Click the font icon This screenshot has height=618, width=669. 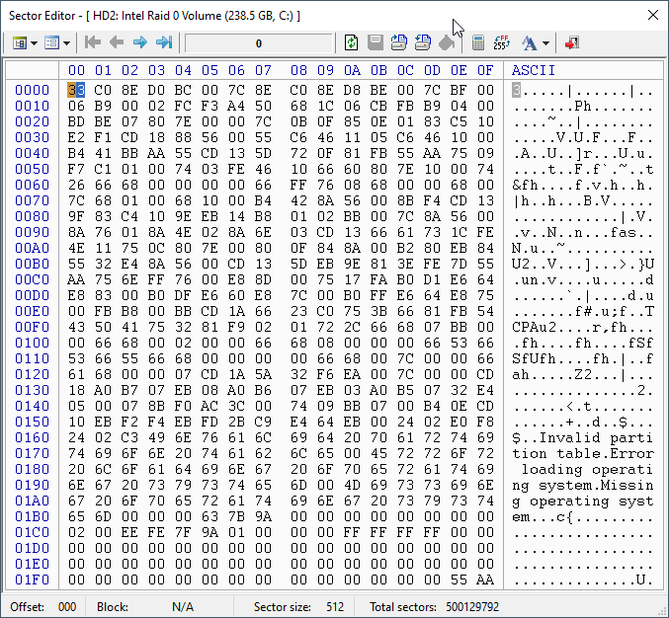[529, 43]
